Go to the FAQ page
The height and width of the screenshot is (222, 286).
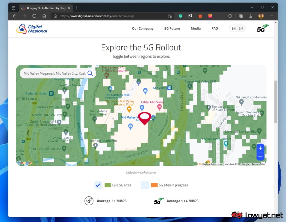pos(215,29)
